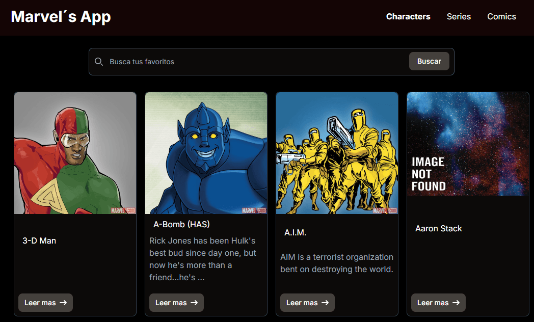Select the A.I.M. yellow soldiers image

(x=337, y=153)
